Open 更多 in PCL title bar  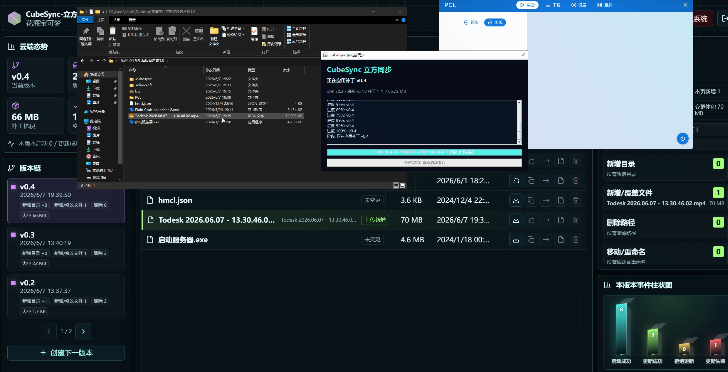tap(605, 5)
